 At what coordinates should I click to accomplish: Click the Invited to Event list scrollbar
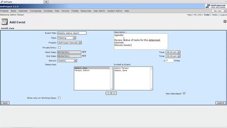[151, 78]
